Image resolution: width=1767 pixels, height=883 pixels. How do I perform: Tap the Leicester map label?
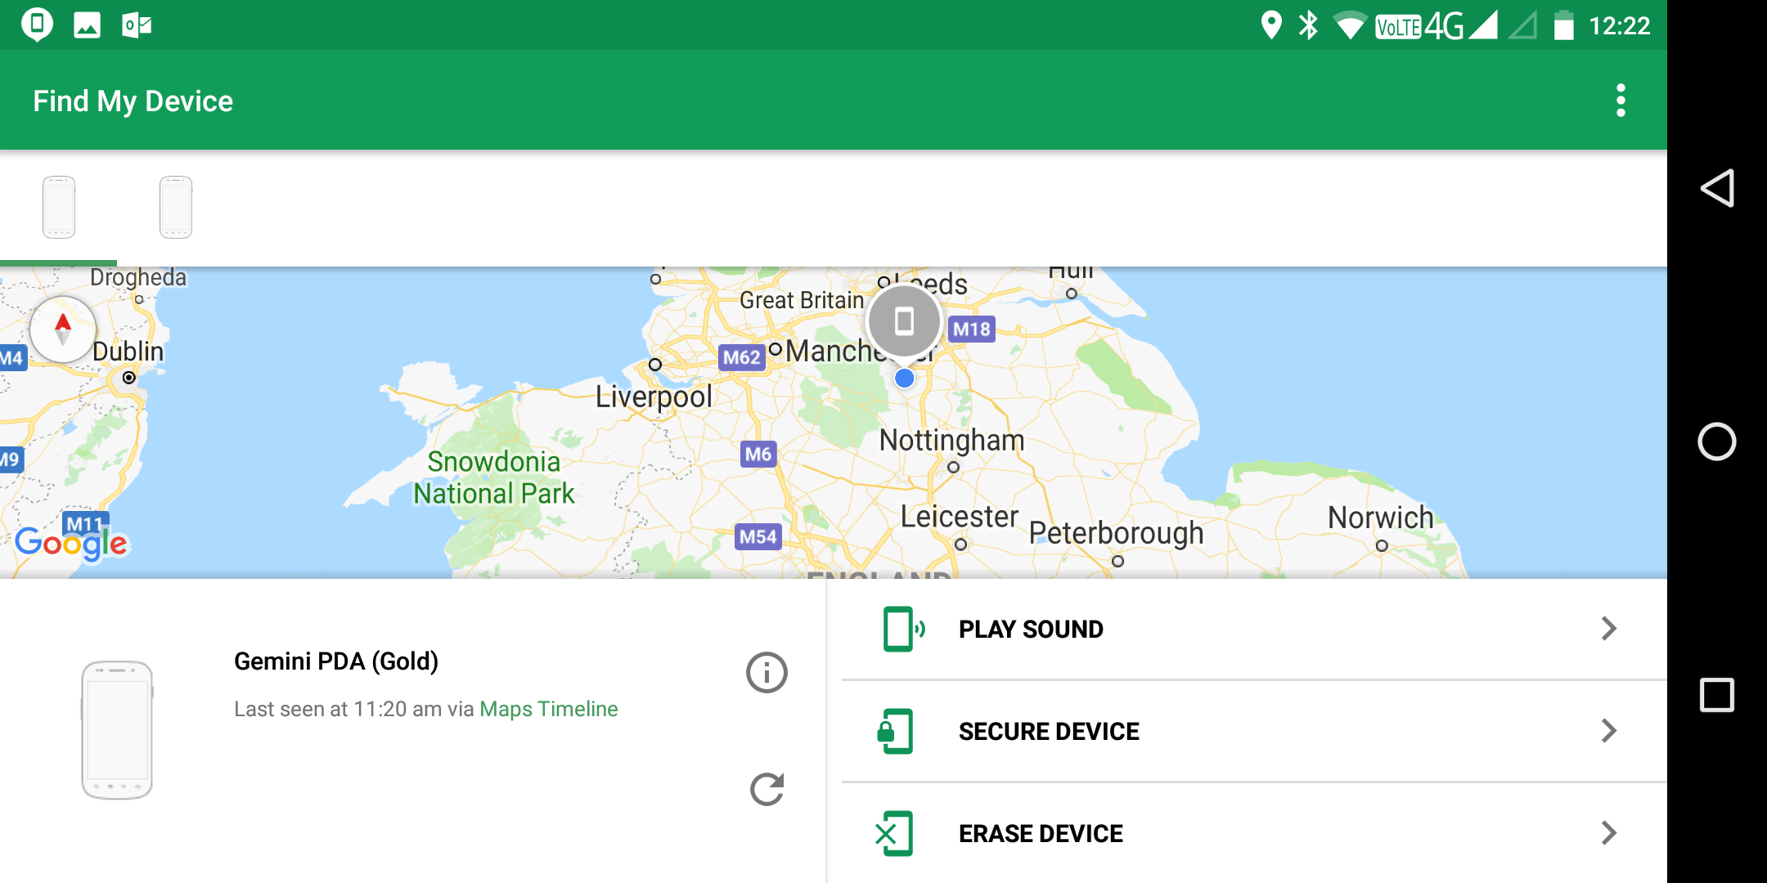pos(960,517)
